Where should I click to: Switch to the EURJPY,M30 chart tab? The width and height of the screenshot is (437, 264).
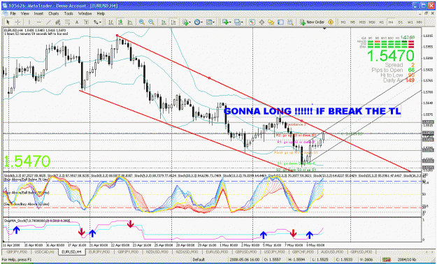[x=99, y=251]
